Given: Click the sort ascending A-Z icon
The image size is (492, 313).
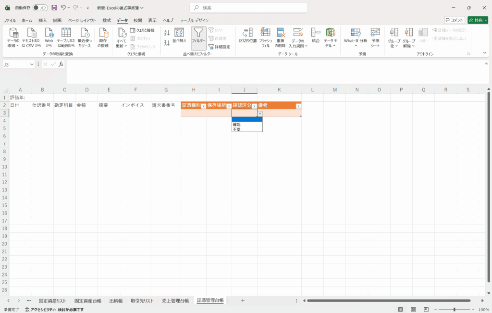Looking at the screenshot, I should (x=167, y=33).
